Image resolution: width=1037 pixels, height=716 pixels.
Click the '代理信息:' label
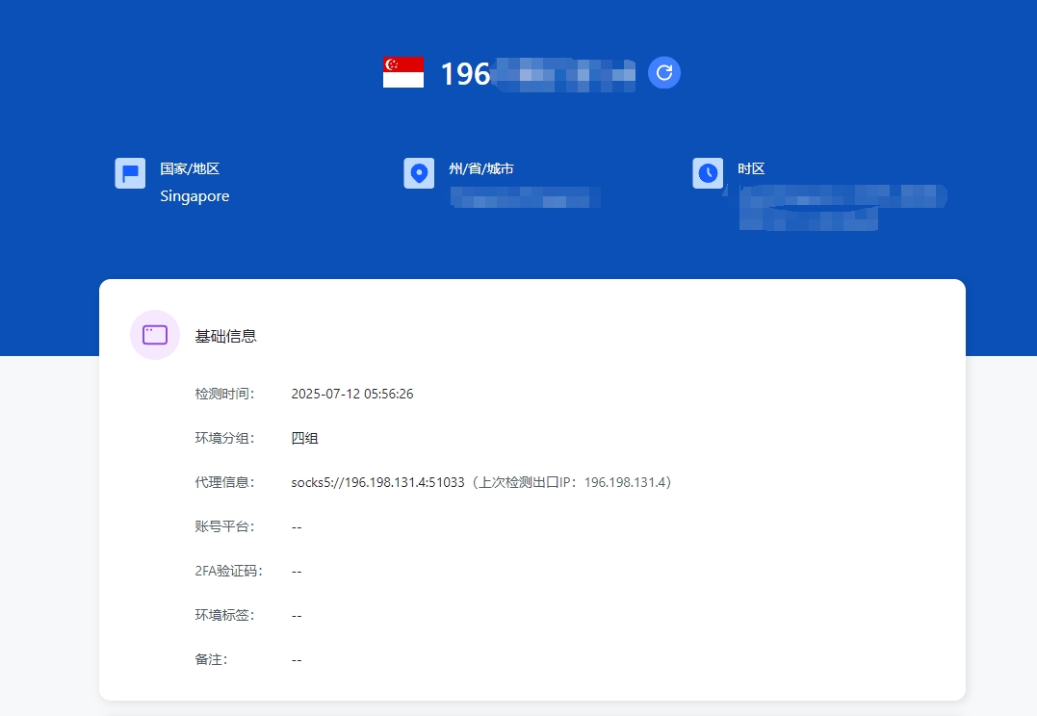(x=224, y=482)
